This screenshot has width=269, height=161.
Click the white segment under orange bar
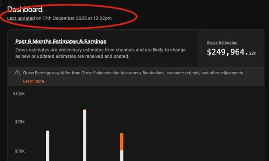tap(122, 156)
